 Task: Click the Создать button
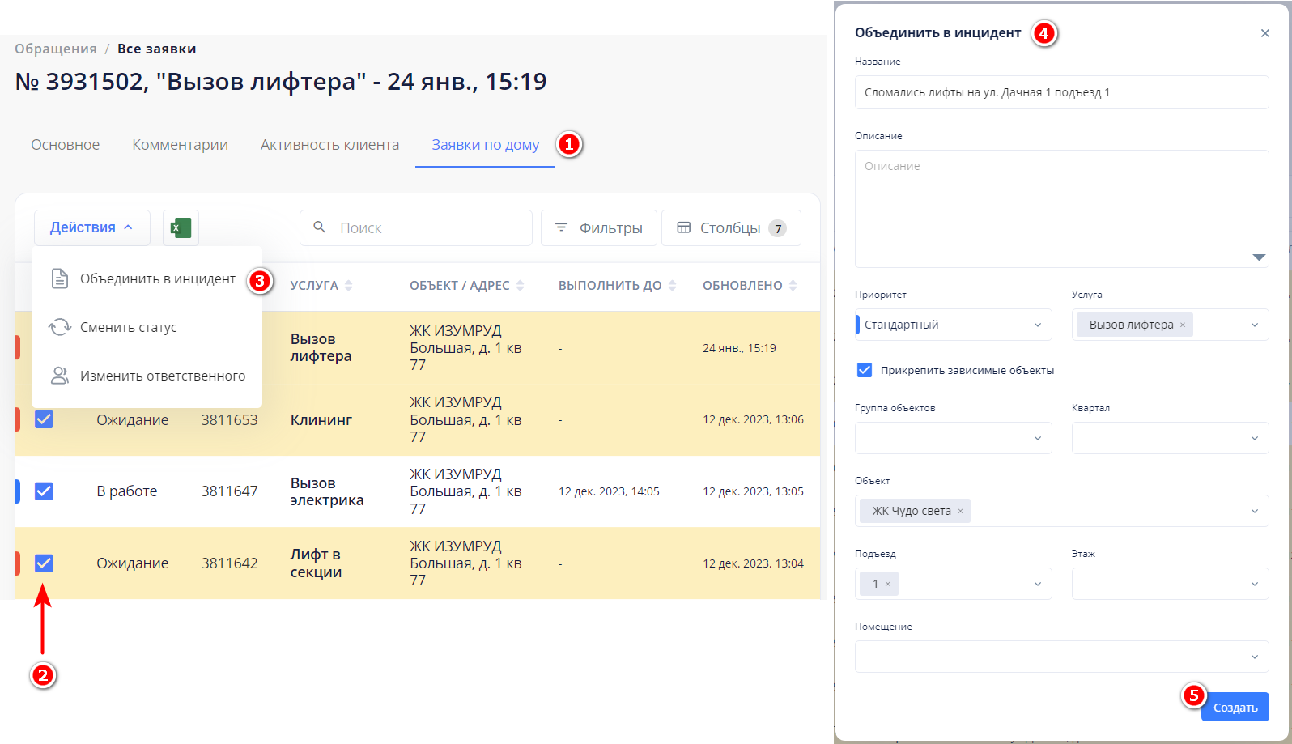(x=1235, y=708)
